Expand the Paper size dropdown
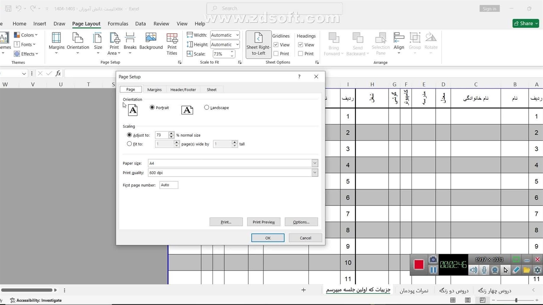Image resolution: width=543 pixels, height=305 pixels. 314,163
